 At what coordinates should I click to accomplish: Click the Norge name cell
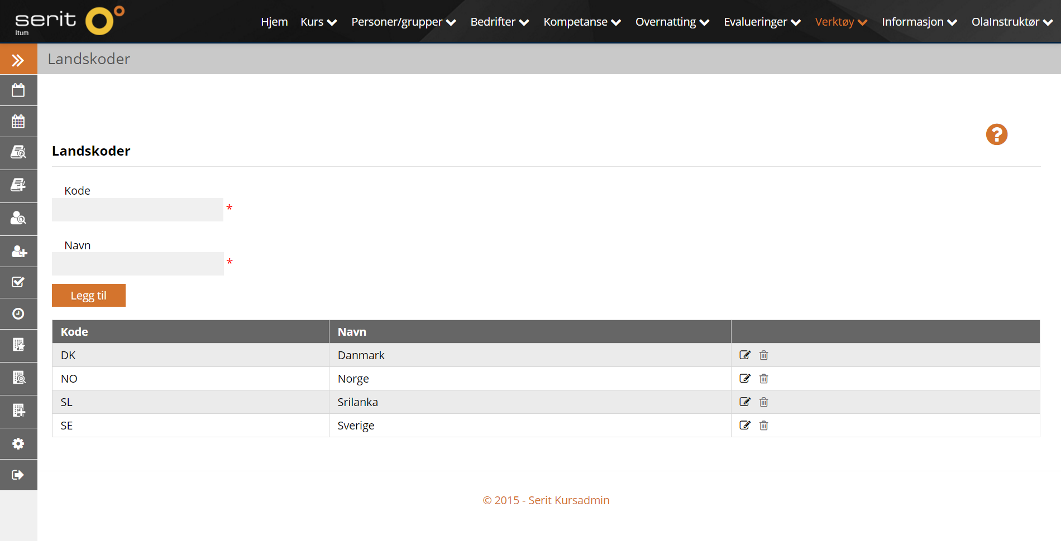pos(530,379)
